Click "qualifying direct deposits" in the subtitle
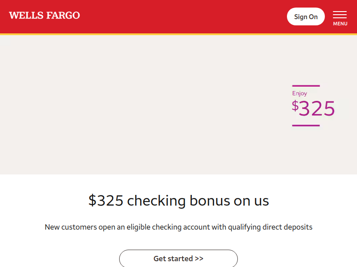This screenshot has width=357, height=267. (270, 227)
